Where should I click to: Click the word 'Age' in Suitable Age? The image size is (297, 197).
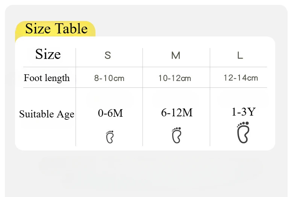click(65, 114)
